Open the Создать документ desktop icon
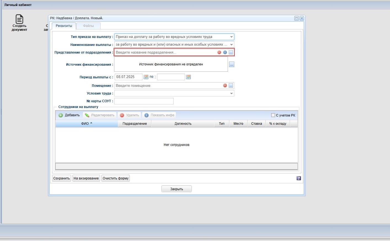This screenshot has width=390, height=241. pos(19,23)
